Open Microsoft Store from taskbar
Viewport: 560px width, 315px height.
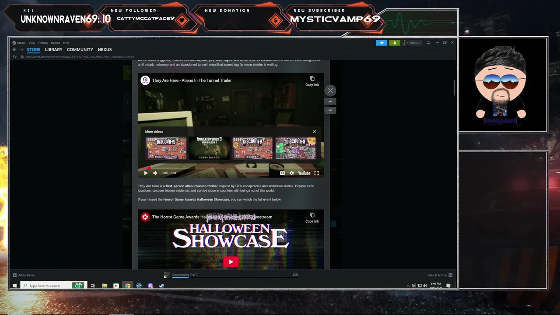[x=116, y=286]
